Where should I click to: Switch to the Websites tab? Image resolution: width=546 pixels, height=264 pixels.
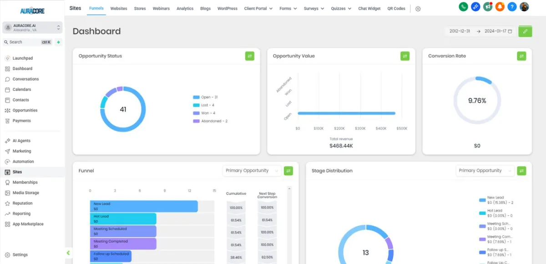pyautogui.click(x=119, y=9)
